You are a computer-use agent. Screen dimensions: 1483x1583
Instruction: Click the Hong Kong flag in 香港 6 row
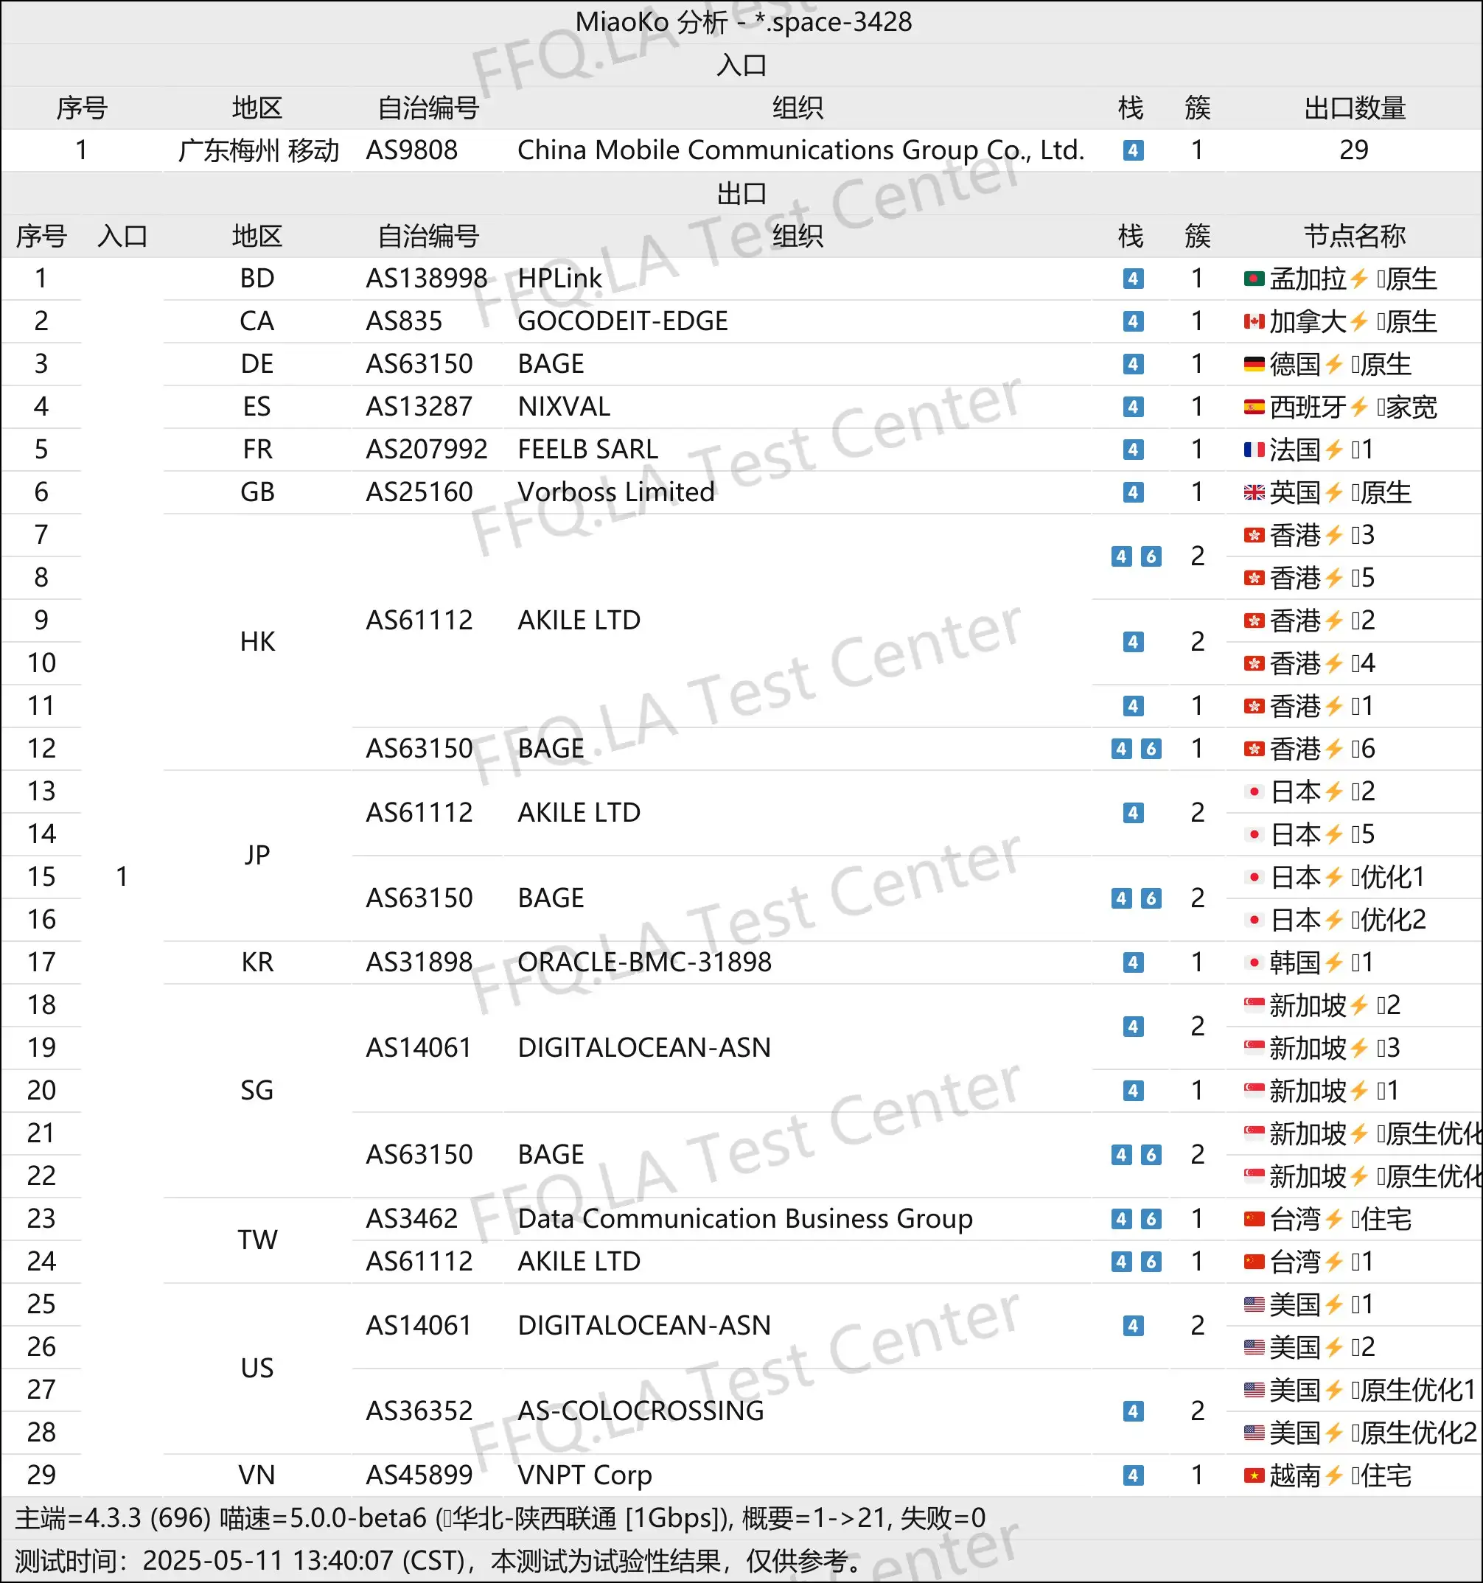point(1254,749)
